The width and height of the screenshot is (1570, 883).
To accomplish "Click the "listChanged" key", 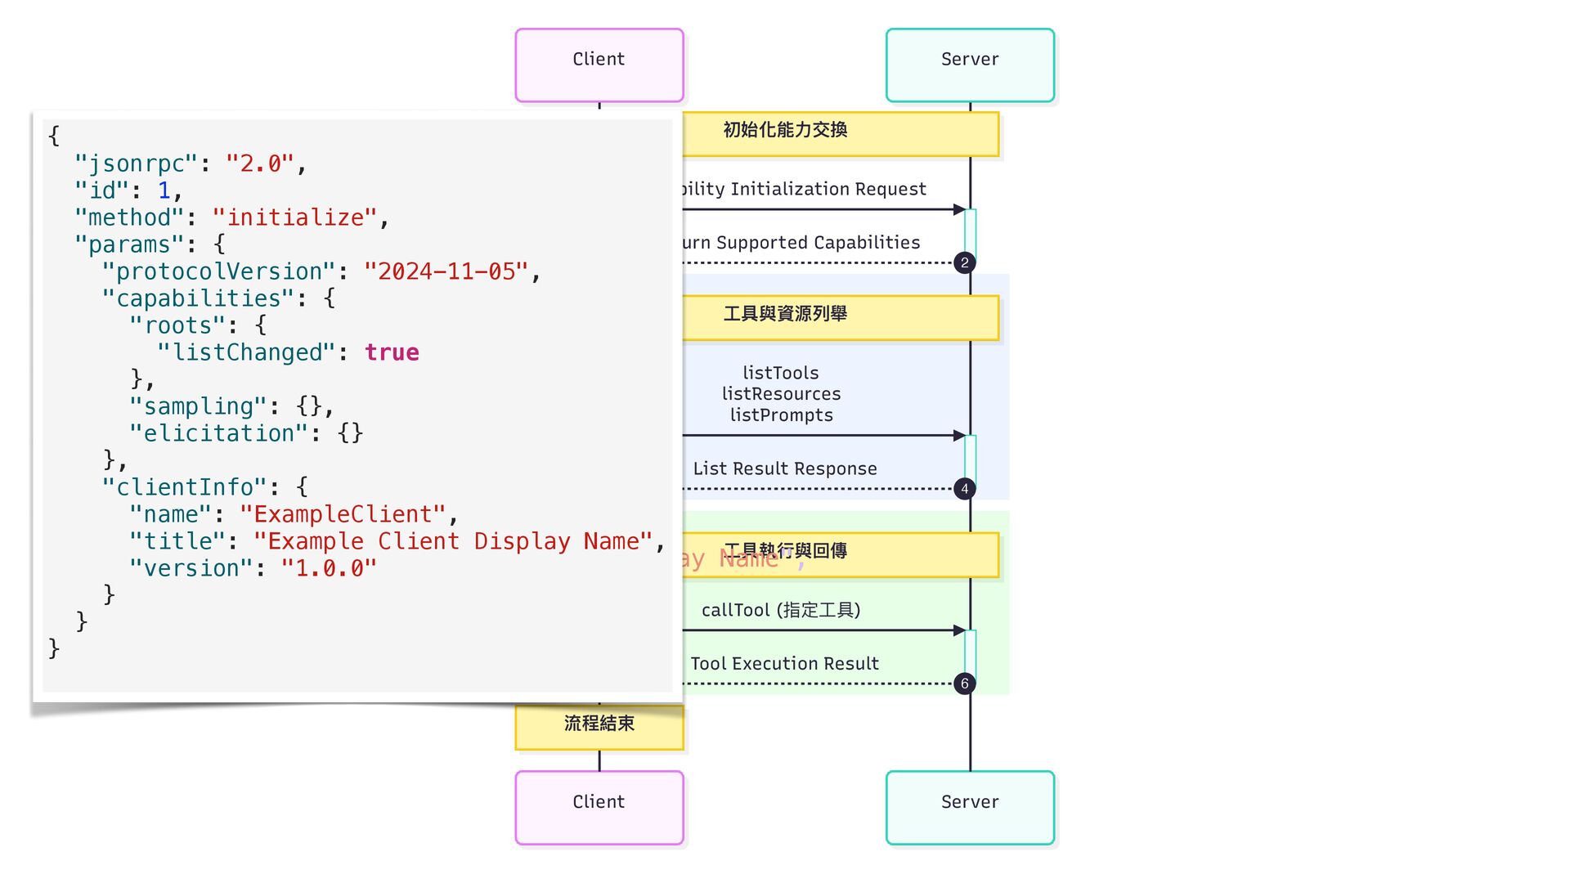I will (x=246, y=352).
